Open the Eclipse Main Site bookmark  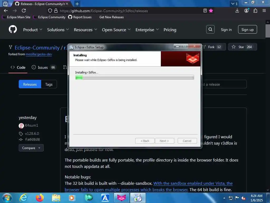(x=17, y=17)
